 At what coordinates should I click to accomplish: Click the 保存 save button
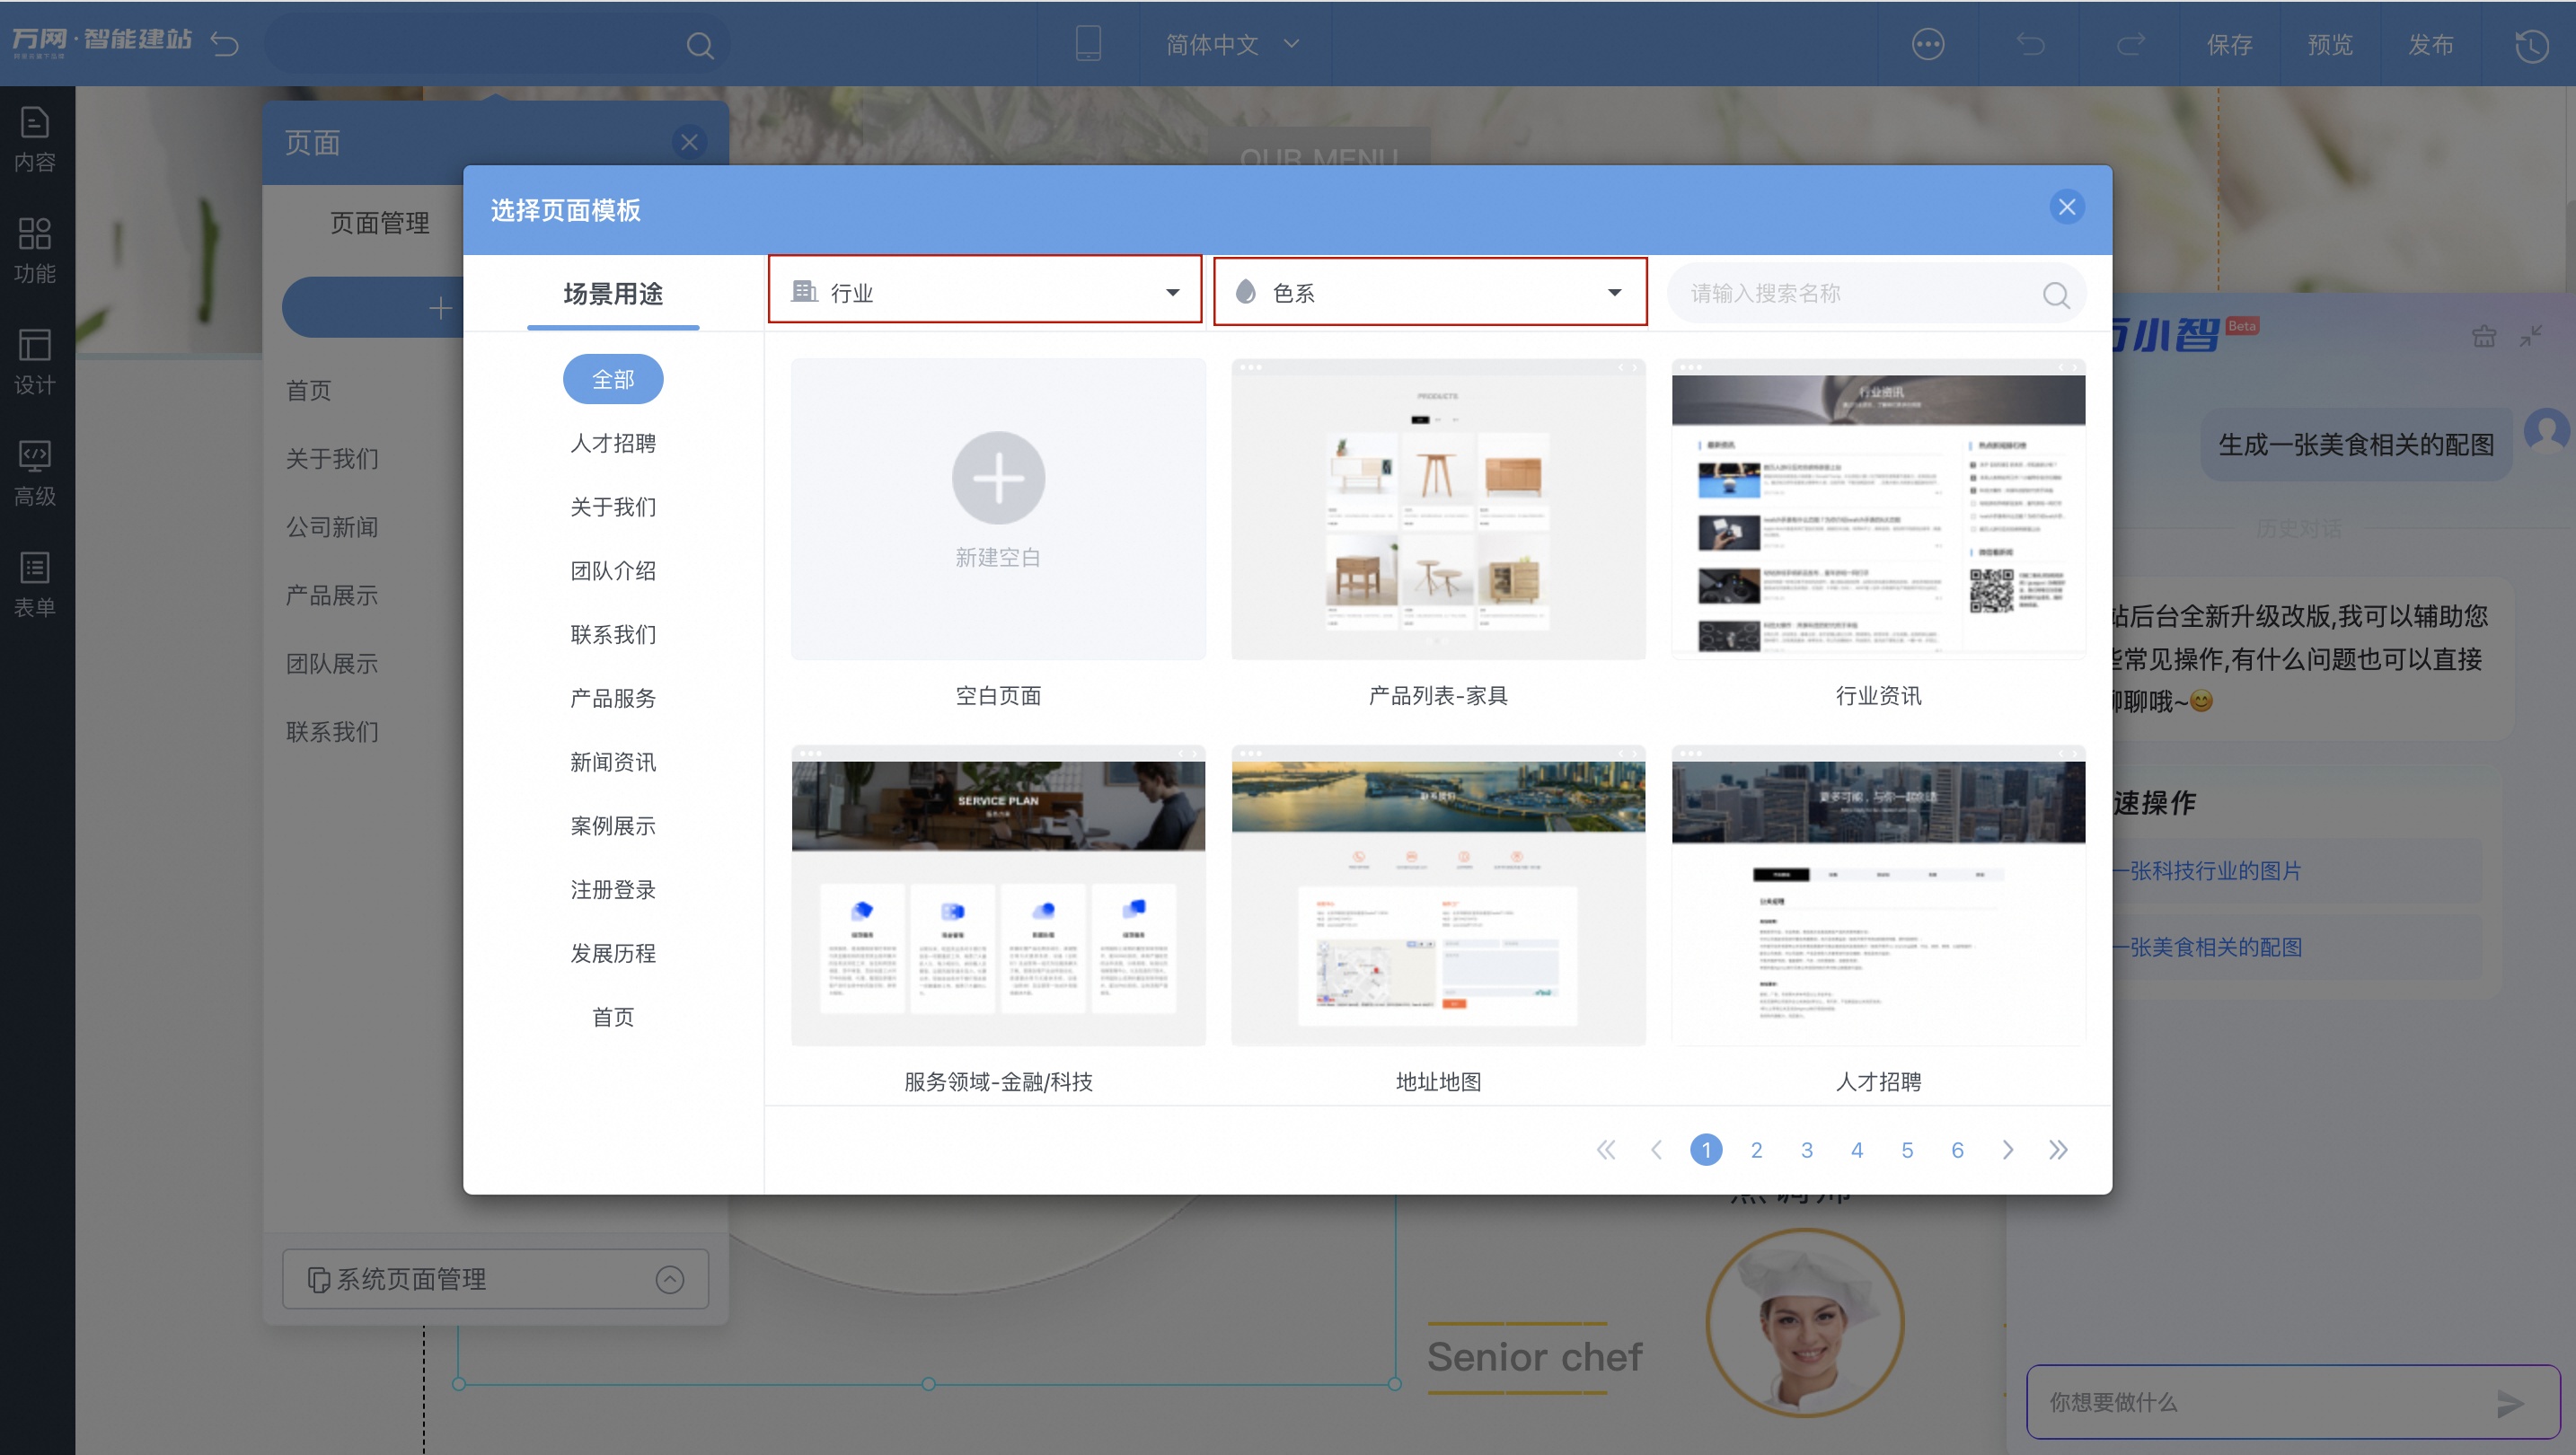2229,44
